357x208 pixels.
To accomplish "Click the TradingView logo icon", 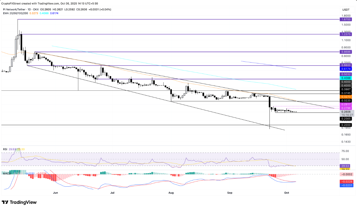I will coord(5,202).
